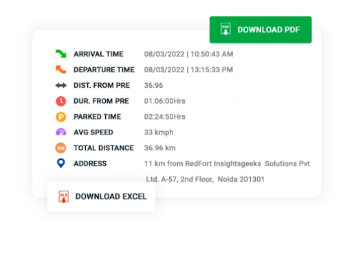Select the PARKED TIME label

point(97,117)
